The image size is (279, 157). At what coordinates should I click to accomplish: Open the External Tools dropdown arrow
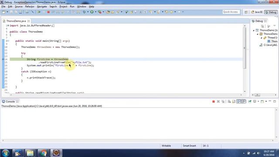(x=103, y=12)
